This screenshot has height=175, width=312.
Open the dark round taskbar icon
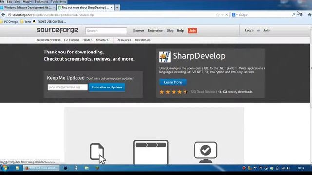(65, 168)
